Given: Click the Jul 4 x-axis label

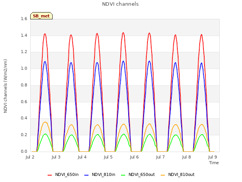Looking at the screenshot, I should pos(82,157).
